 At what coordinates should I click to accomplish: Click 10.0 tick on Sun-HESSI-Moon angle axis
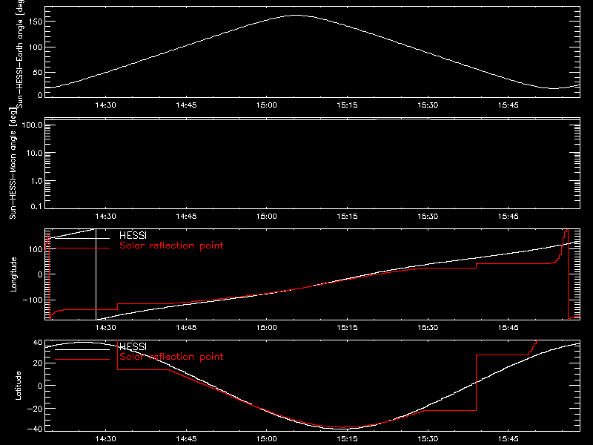click(34, 154)
